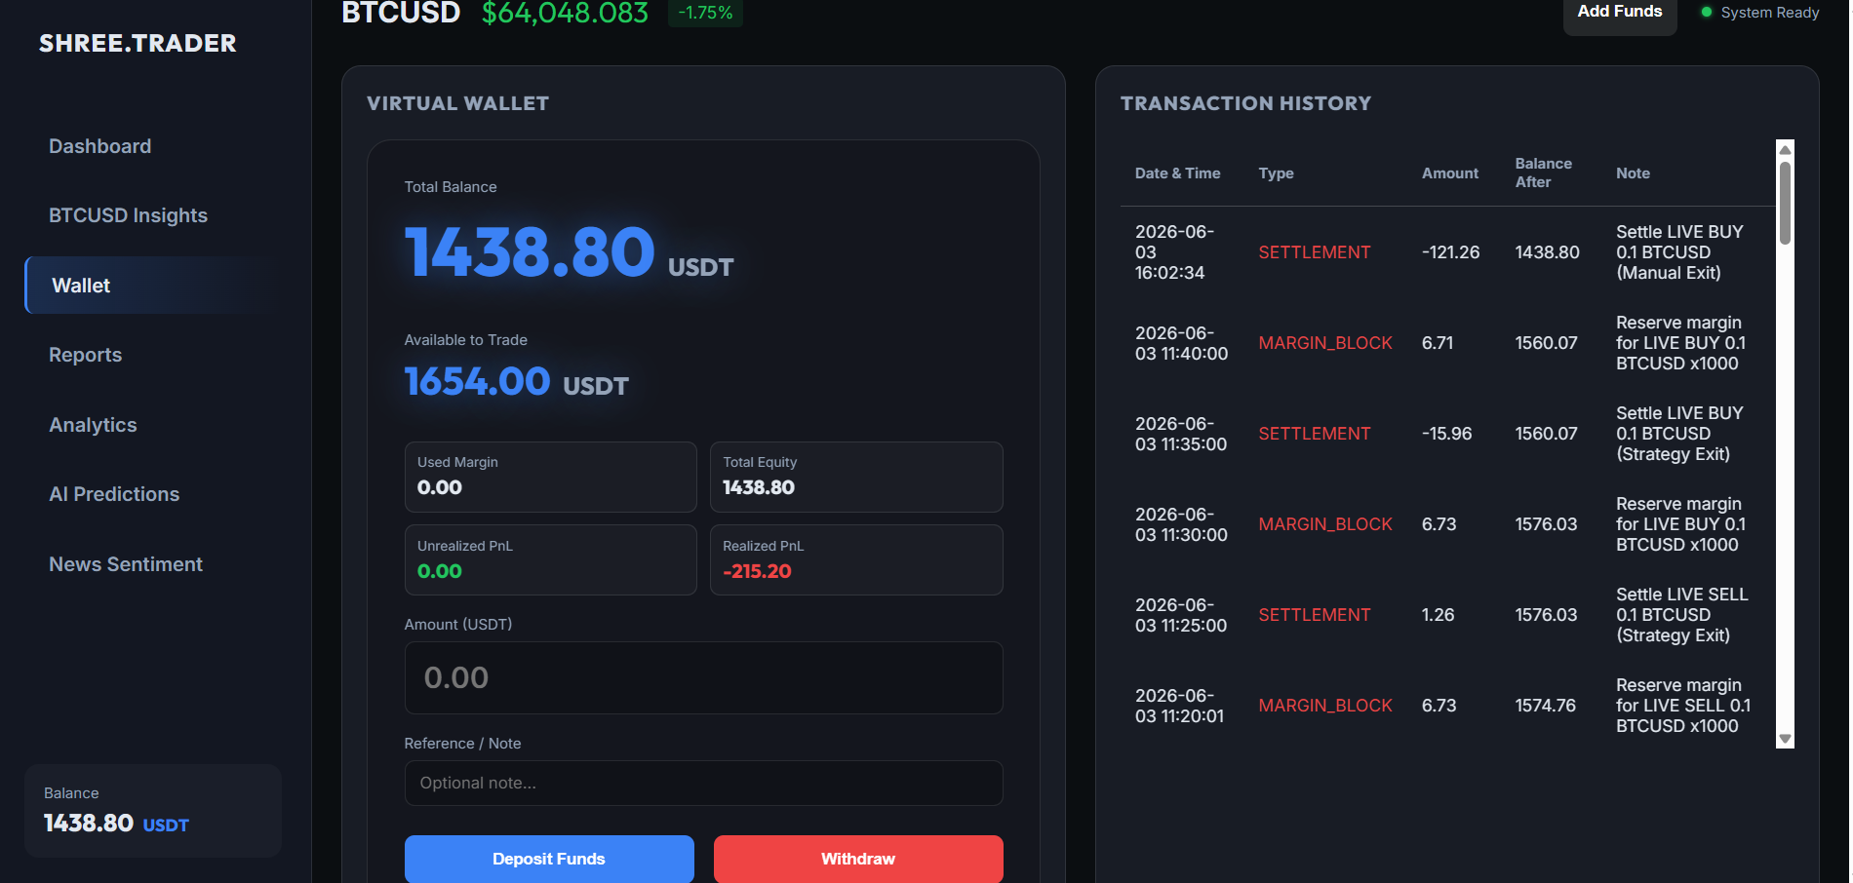Click the Settle LIVE SELL note
The image size is (1853, 883).
tap(1681, 615)
